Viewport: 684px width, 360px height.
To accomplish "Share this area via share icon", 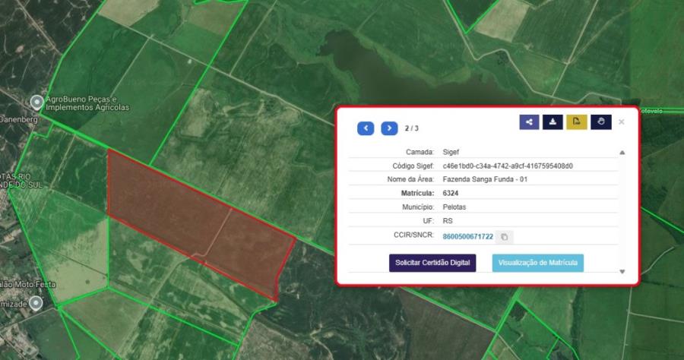I will coord(529,122).
